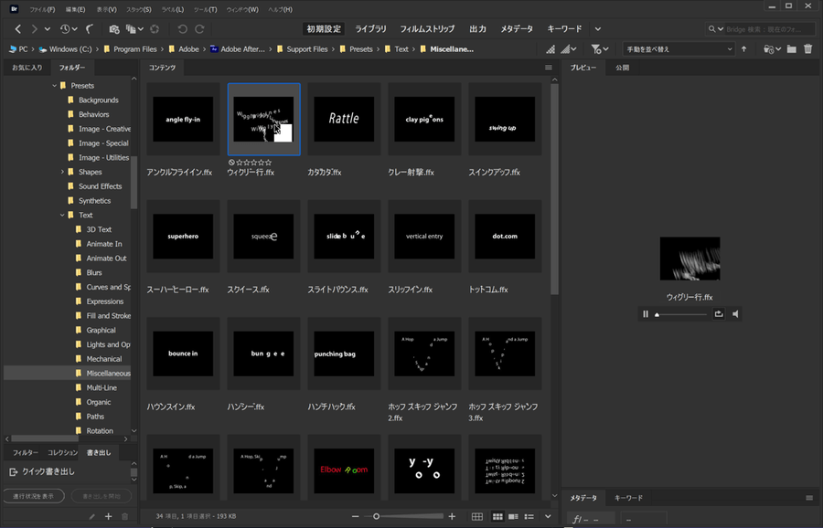Collapse the Text folder in tree

pyautogui.click(x=63, y=215)
